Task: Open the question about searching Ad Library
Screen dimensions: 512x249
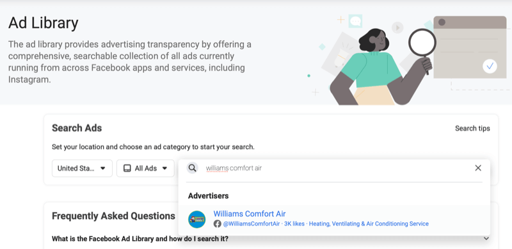Action: pyautogui.click(x=140, y=239)
